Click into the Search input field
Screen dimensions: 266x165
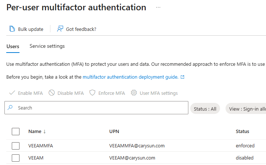99,108
